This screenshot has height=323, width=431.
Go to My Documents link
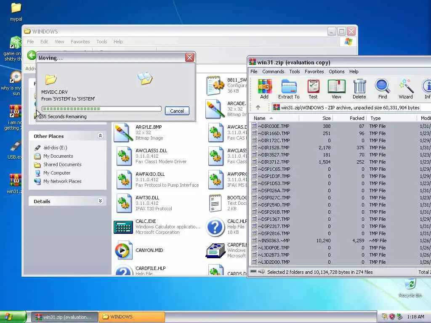58,156
